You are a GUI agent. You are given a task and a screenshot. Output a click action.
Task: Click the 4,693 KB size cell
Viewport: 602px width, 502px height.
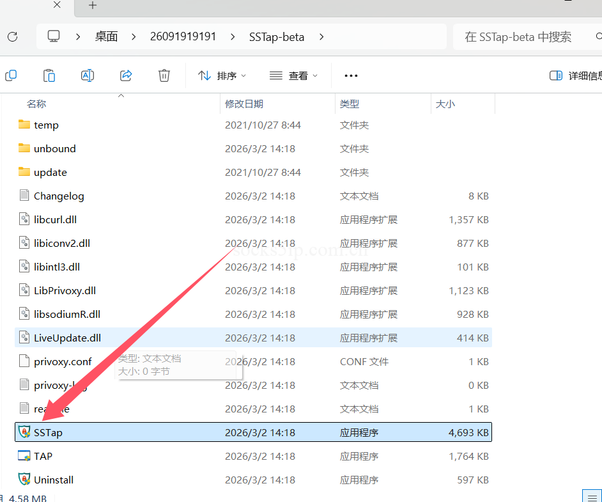tap(468, 433)
